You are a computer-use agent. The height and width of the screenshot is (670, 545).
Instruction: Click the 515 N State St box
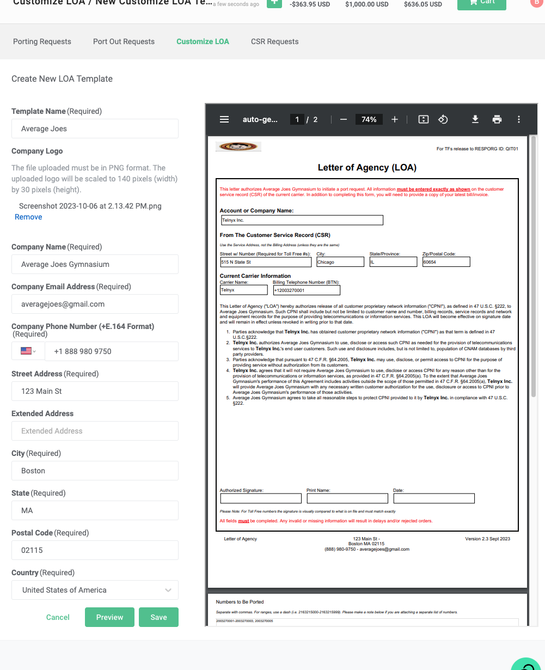pos(266,262)
